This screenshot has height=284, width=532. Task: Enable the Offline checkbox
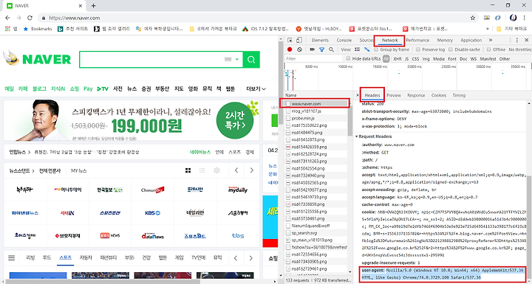click(488, 49)
